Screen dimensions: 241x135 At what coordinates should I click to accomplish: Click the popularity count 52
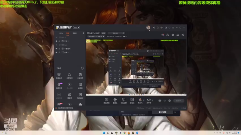coord(125,37)
